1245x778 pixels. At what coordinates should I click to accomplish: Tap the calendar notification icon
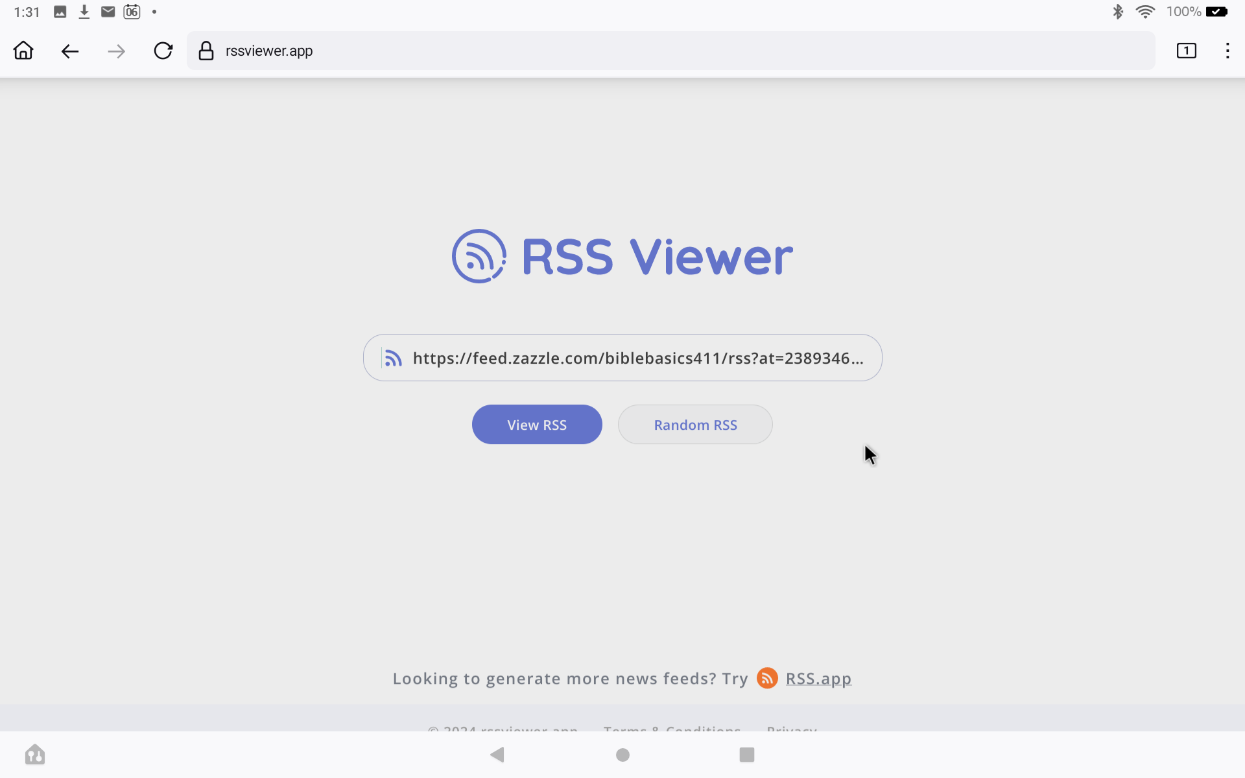tap(132, 12)
